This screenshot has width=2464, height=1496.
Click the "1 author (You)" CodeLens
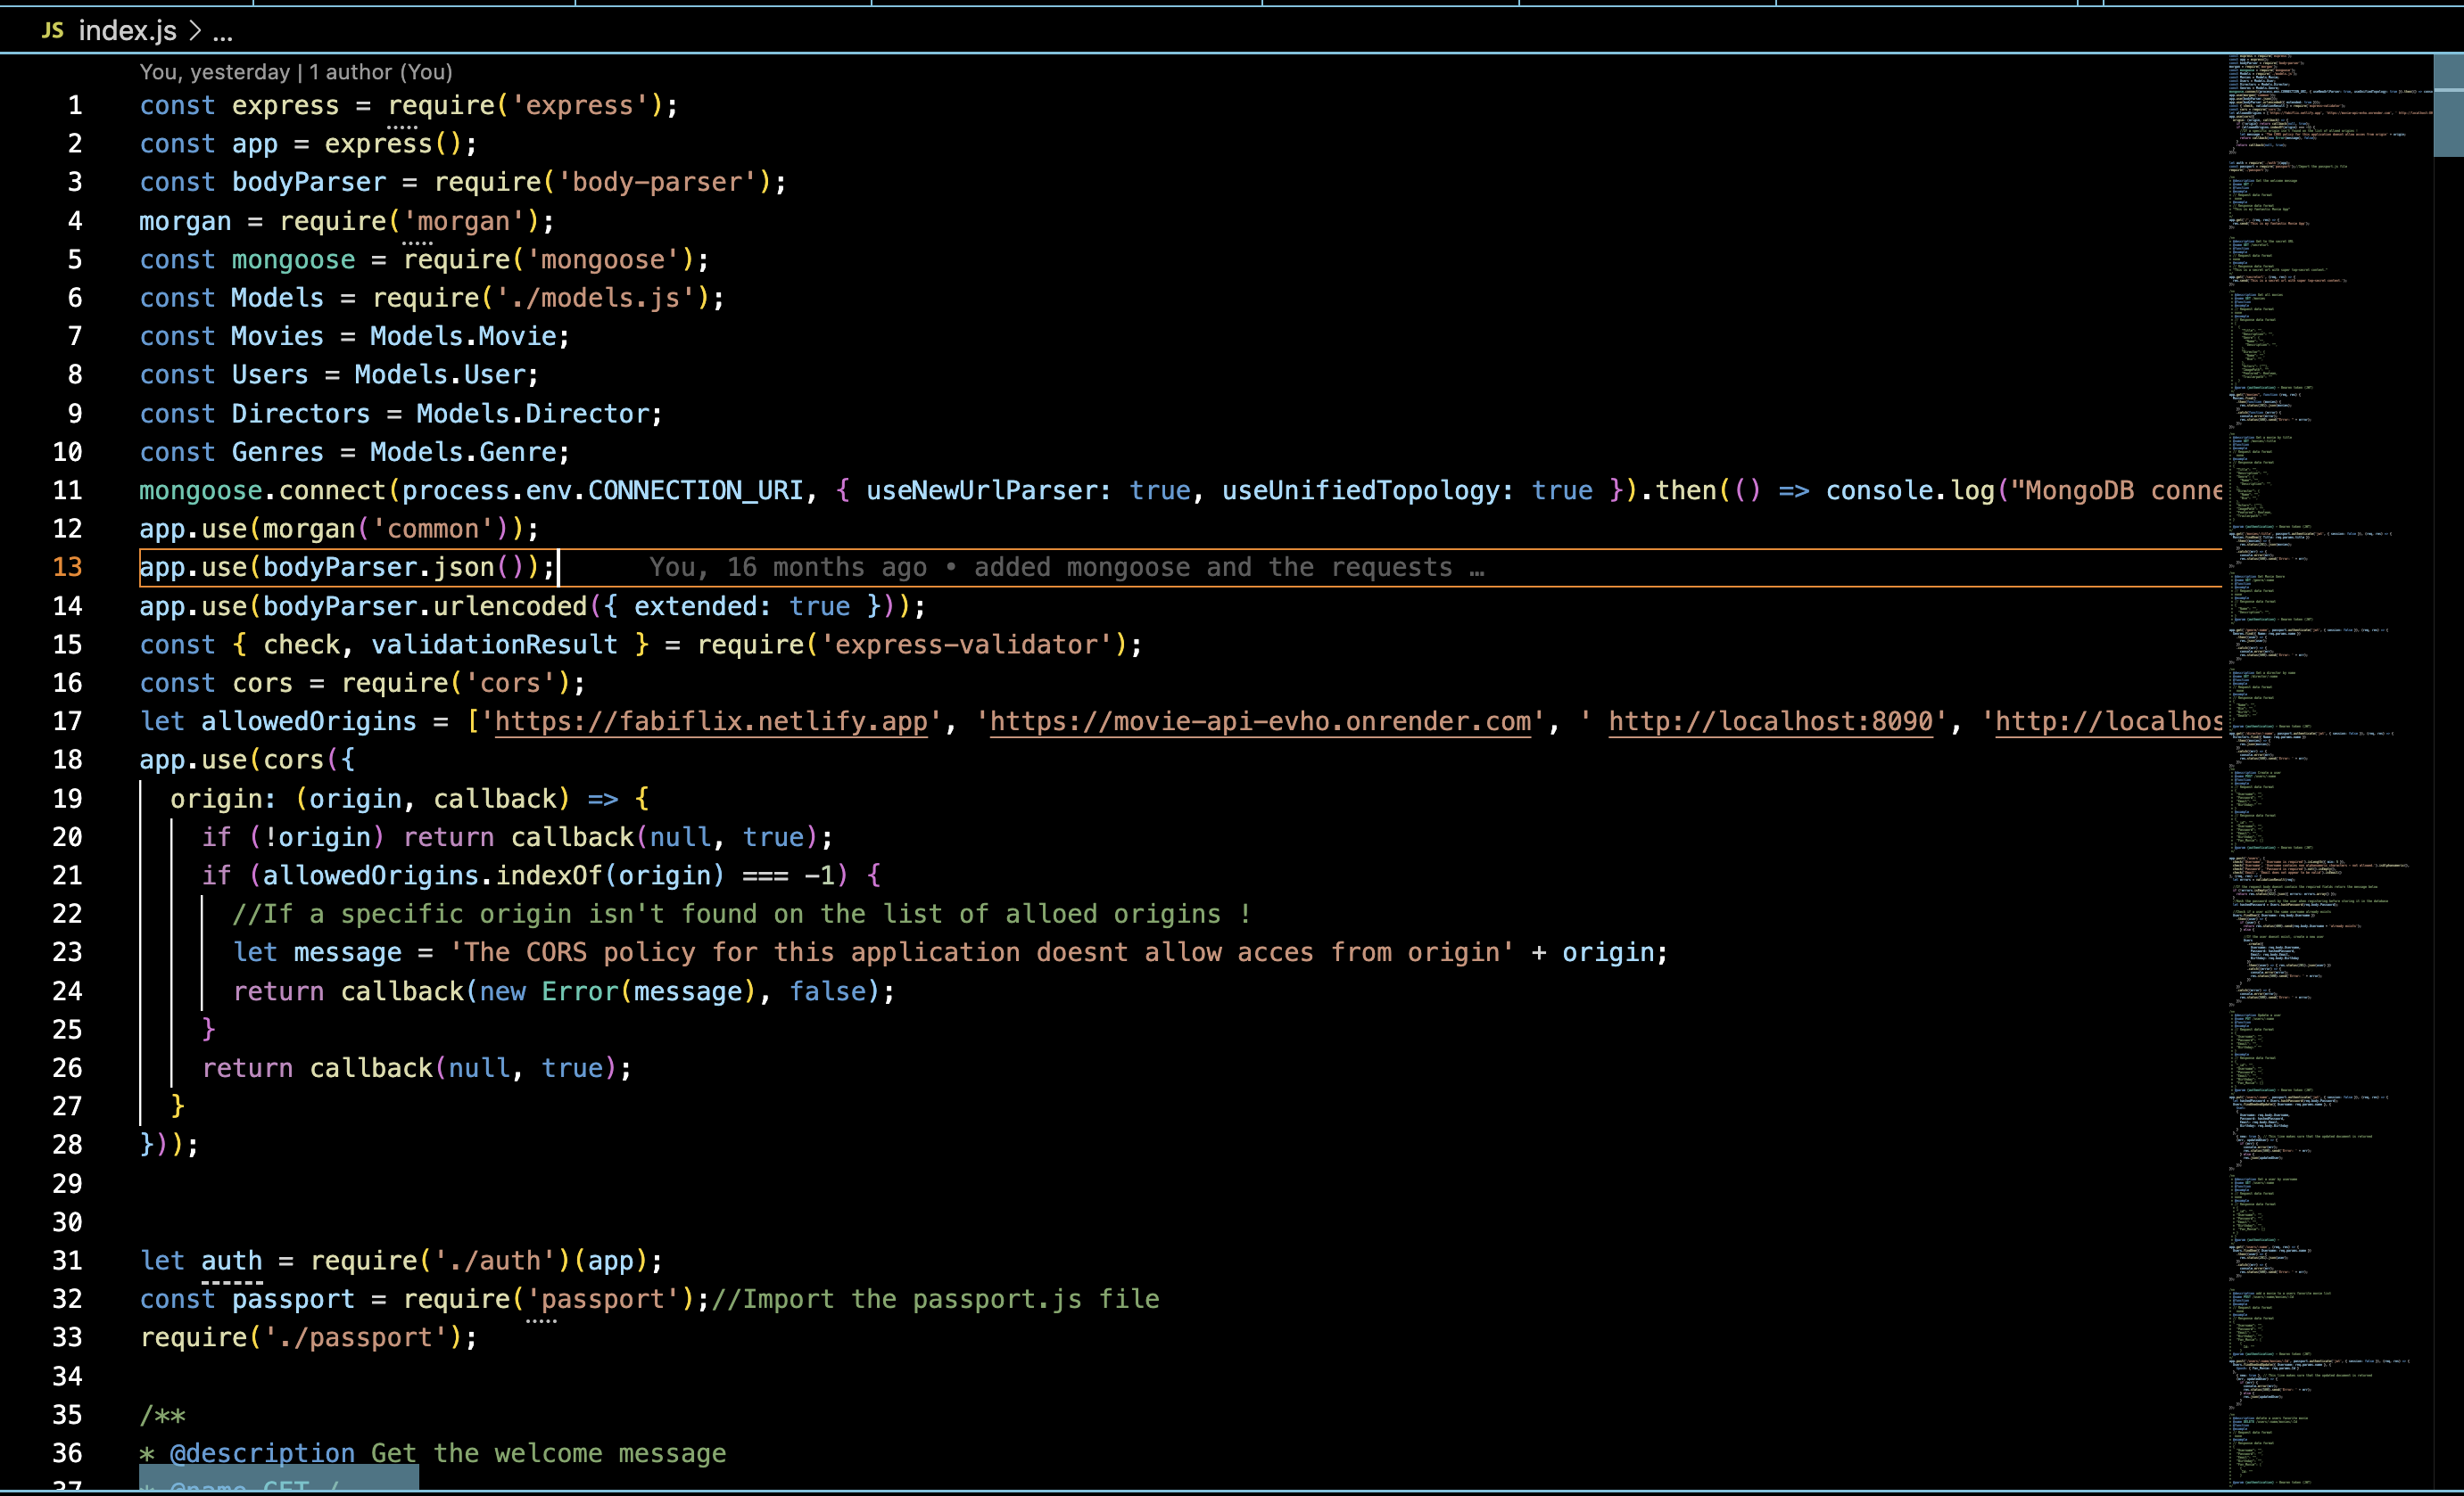380,72
